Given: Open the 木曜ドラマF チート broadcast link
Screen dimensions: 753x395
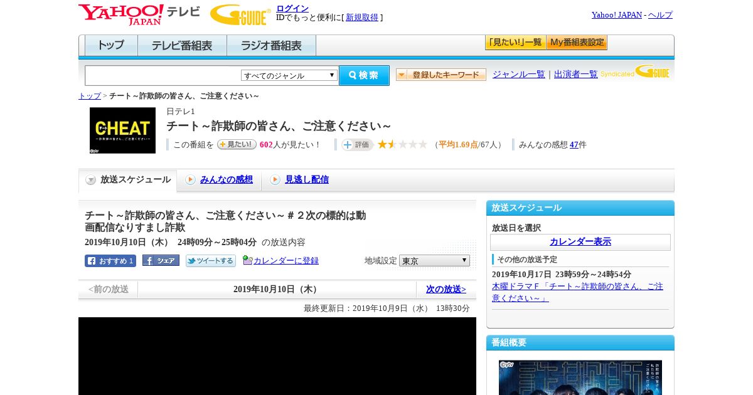Looking at the screenshot, I should (577, 292).
